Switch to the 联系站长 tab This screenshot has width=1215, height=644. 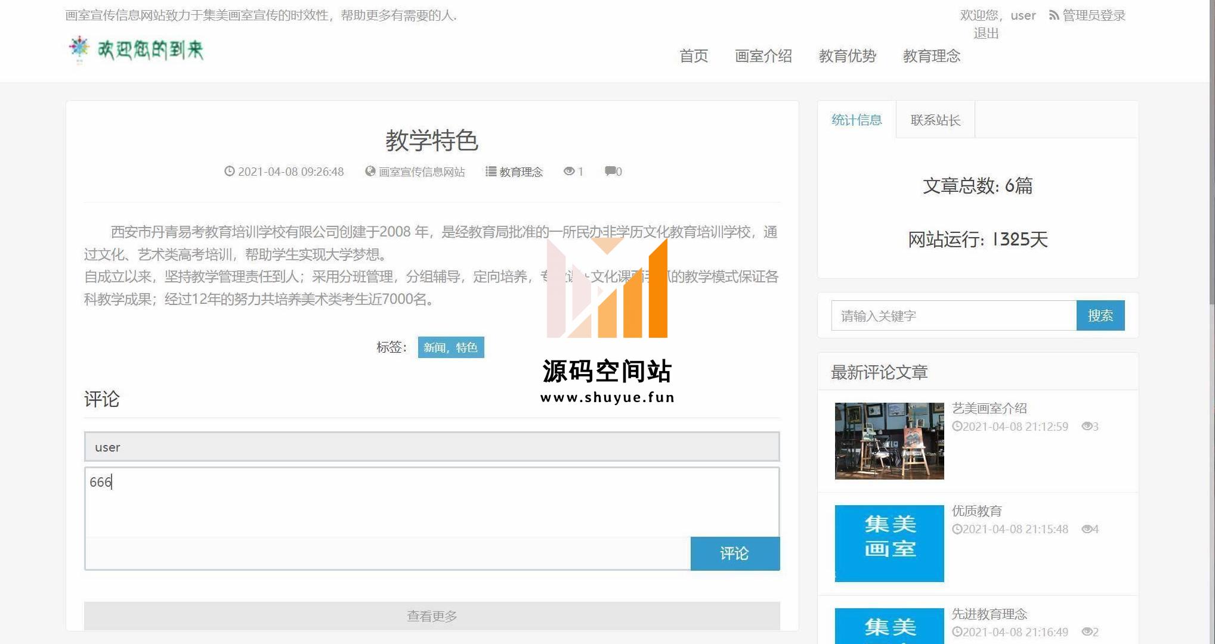[x=935, y=120]
